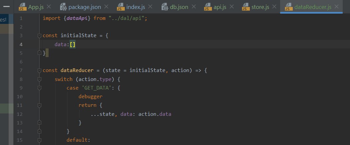
Task: Fold the 'GET_DATA' case at line 9
Action: coord(40,88)
